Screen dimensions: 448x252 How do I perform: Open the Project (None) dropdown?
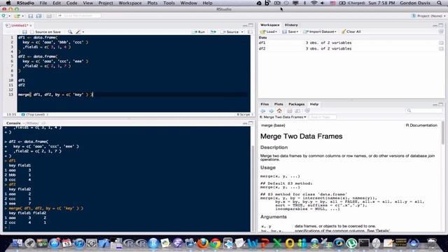(428, 16)
